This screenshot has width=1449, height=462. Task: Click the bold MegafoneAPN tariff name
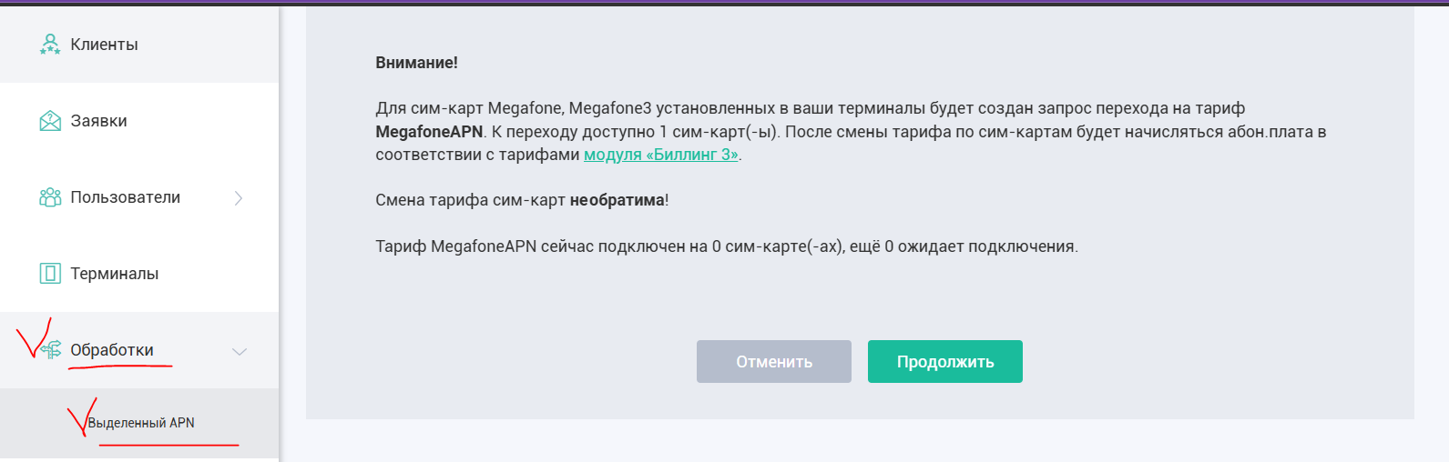(x=429, y=132)
